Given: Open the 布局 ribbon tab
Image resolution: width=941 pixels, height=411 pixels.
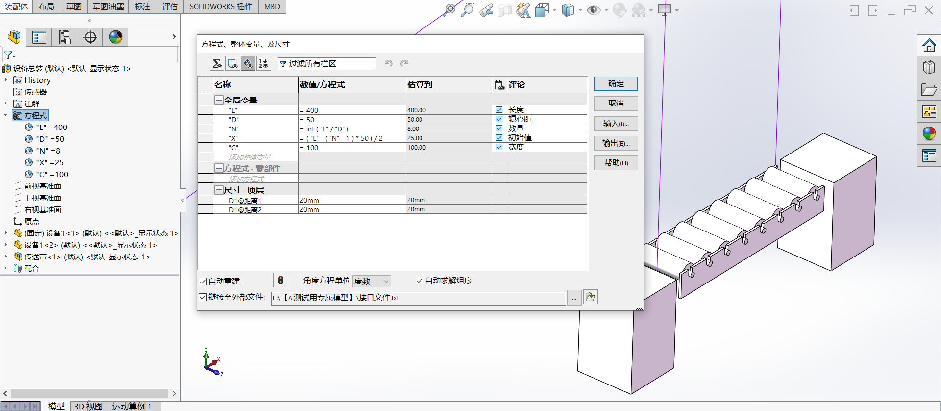Looking at the screenshot, I should 47,6.
